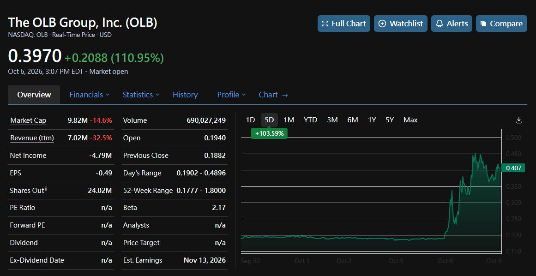Click the Revenue value 7.02M
This screenshot has width=536, height=276.
click(78, 138)
